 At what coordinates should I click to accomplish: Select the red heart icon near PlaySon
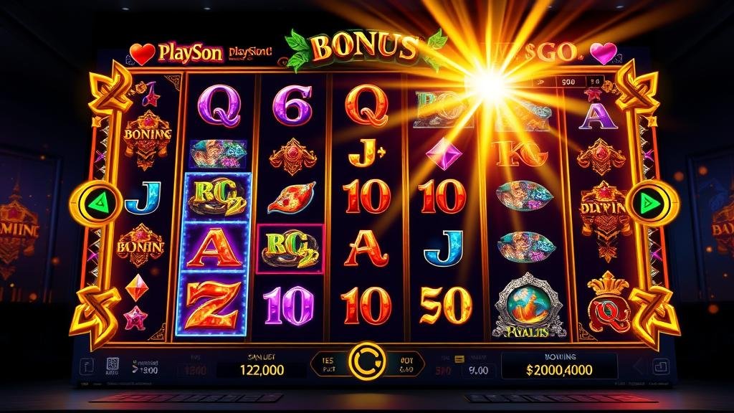click(x=142, y=53)
